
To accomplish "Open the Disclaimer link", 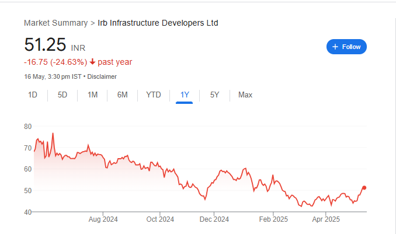I will point(102,76).
